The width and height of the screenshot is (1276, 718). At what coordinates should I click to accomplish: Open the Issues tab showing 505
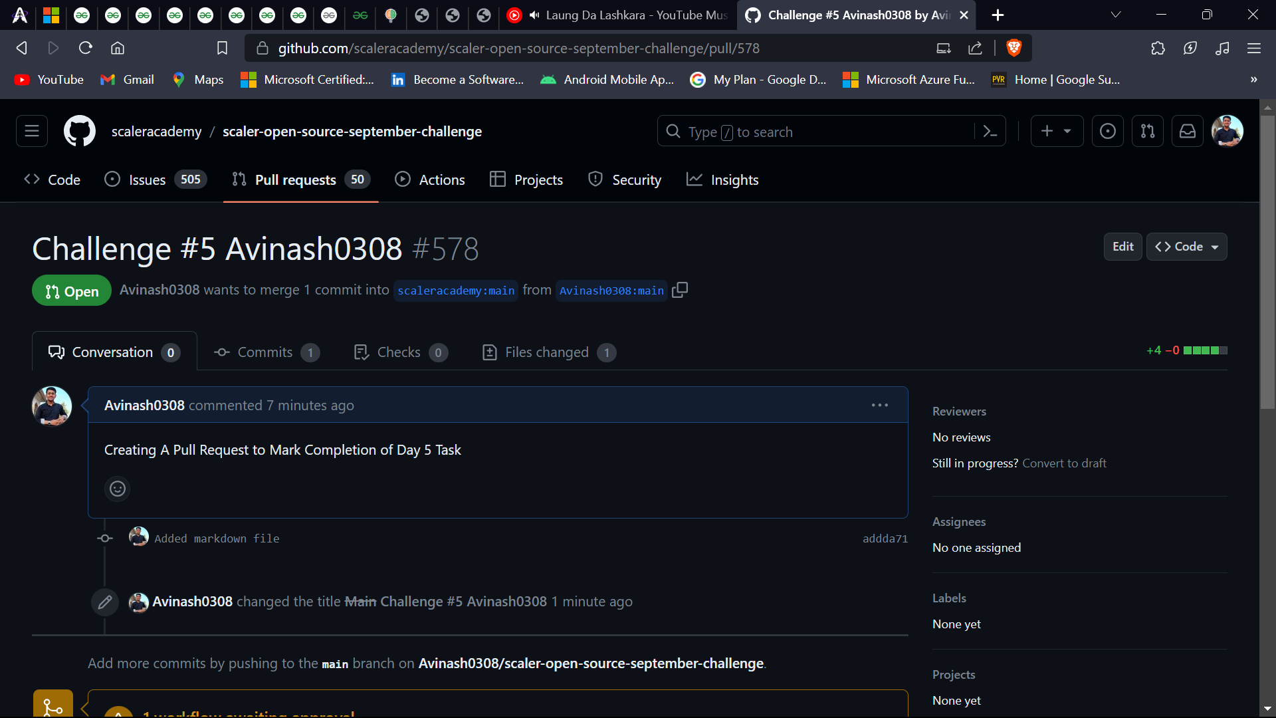click(146, 179)
